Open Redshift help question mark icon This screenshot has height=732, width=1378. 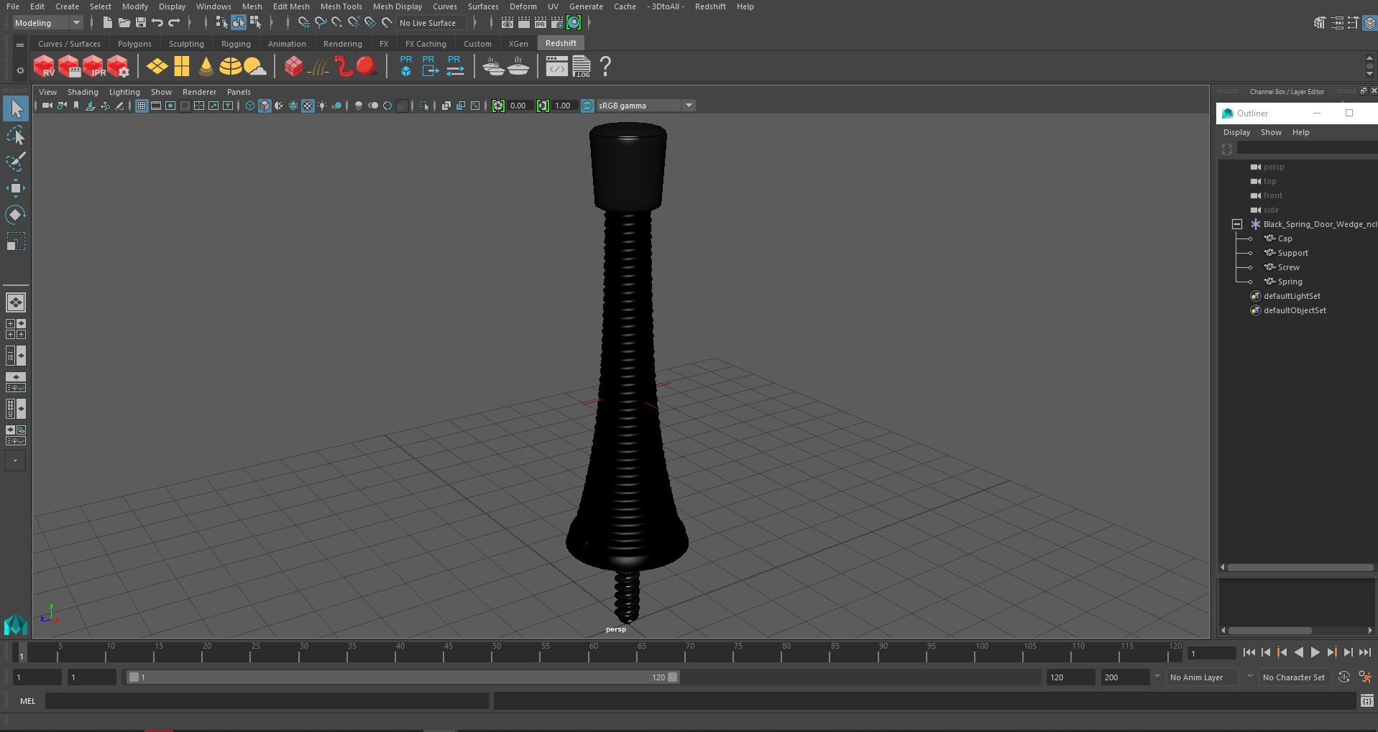pos(605,67)
